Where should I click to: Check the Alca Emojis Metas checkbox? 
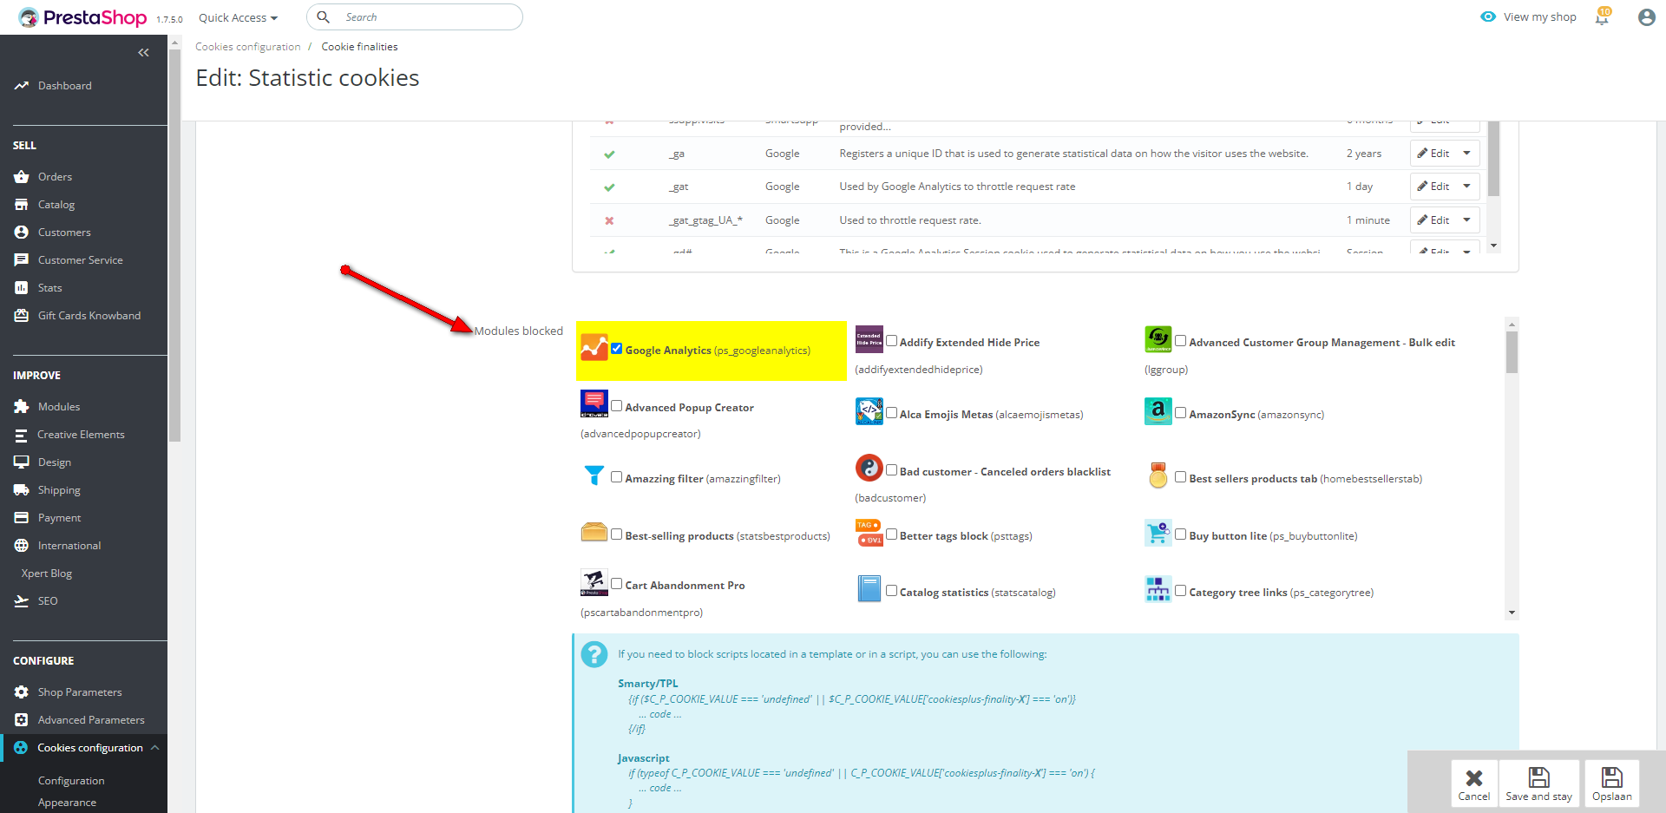(891, 413)
